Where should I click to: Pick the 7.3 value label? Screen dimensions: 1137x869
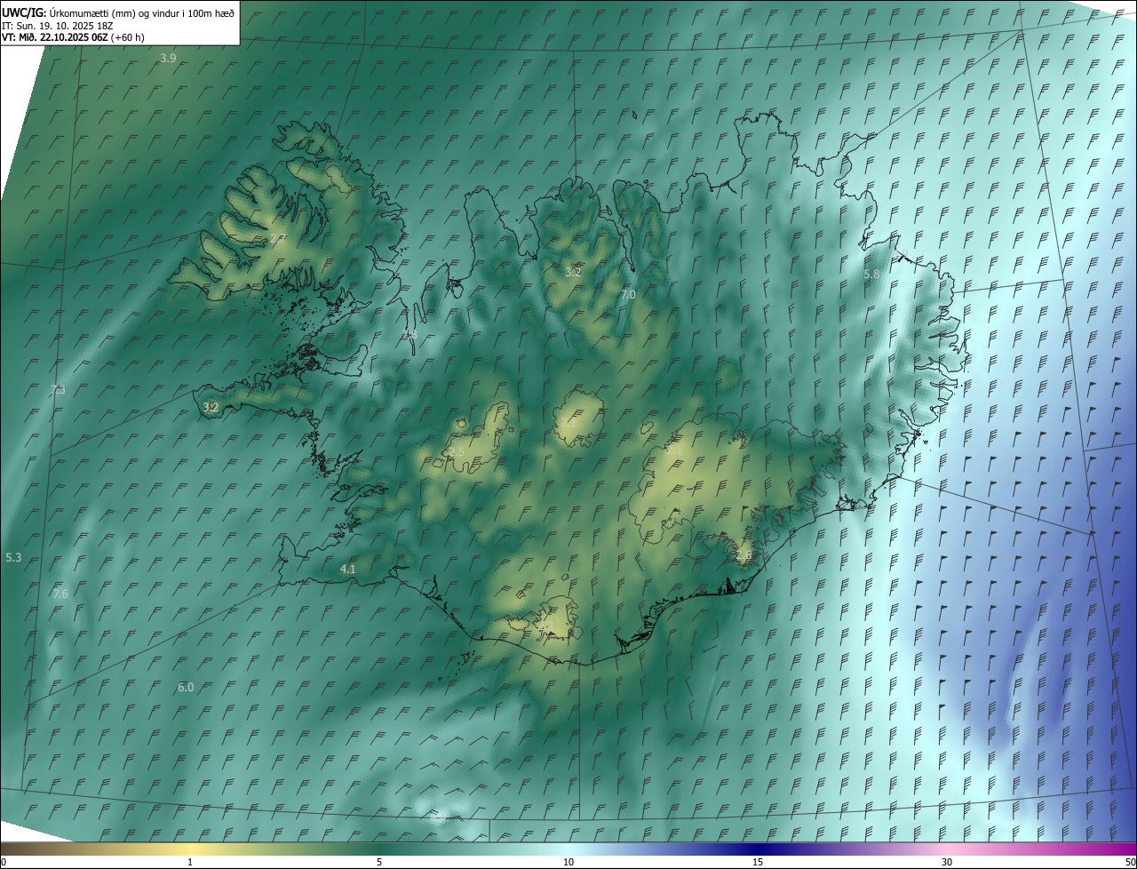[58, 389]
